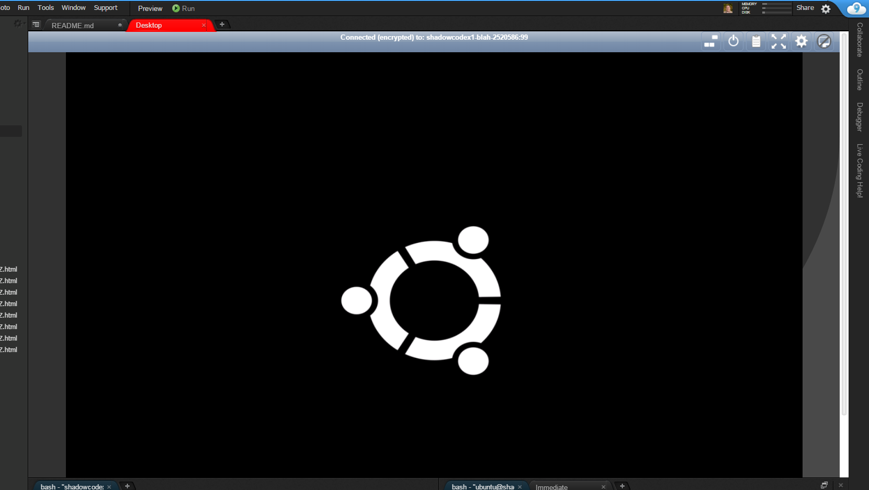Click the Cloud9 cloud logo

pos(855,8)
